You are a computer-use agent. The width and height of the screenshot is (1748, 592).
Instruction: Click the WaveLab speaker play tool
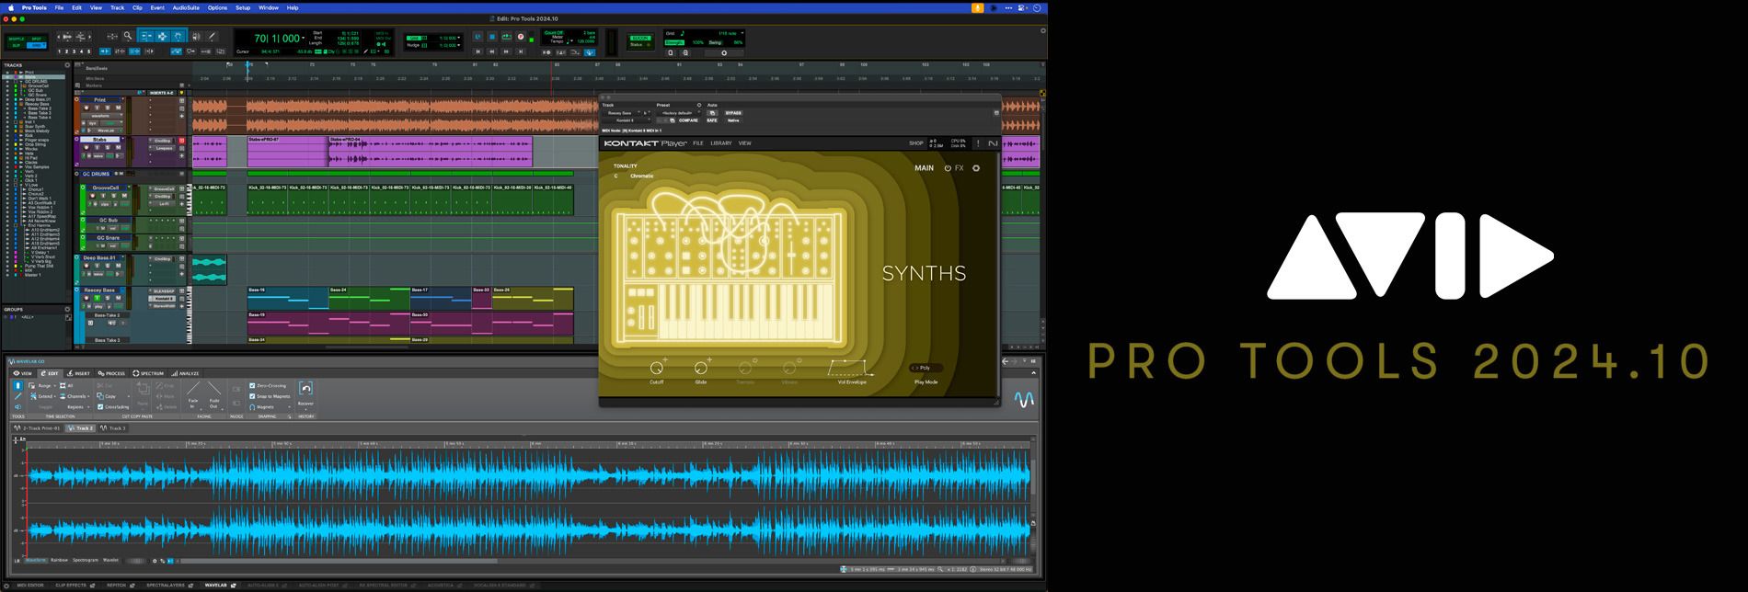(17, 407)
